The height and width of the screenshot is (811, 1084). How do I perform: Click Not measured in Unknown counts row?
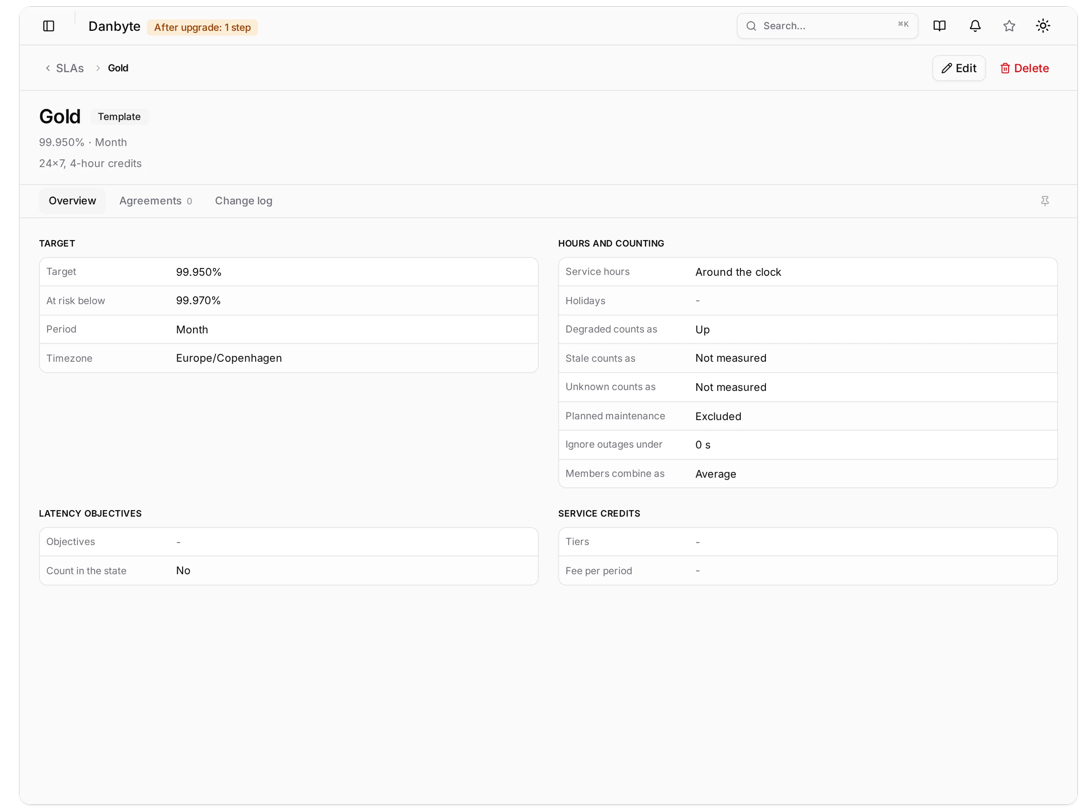(x=730, y=387)
